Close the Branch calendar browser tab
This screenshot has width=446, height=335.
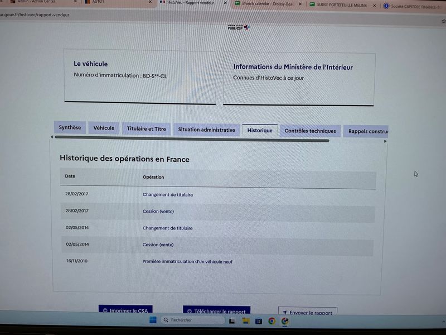[x=300, y=4]
